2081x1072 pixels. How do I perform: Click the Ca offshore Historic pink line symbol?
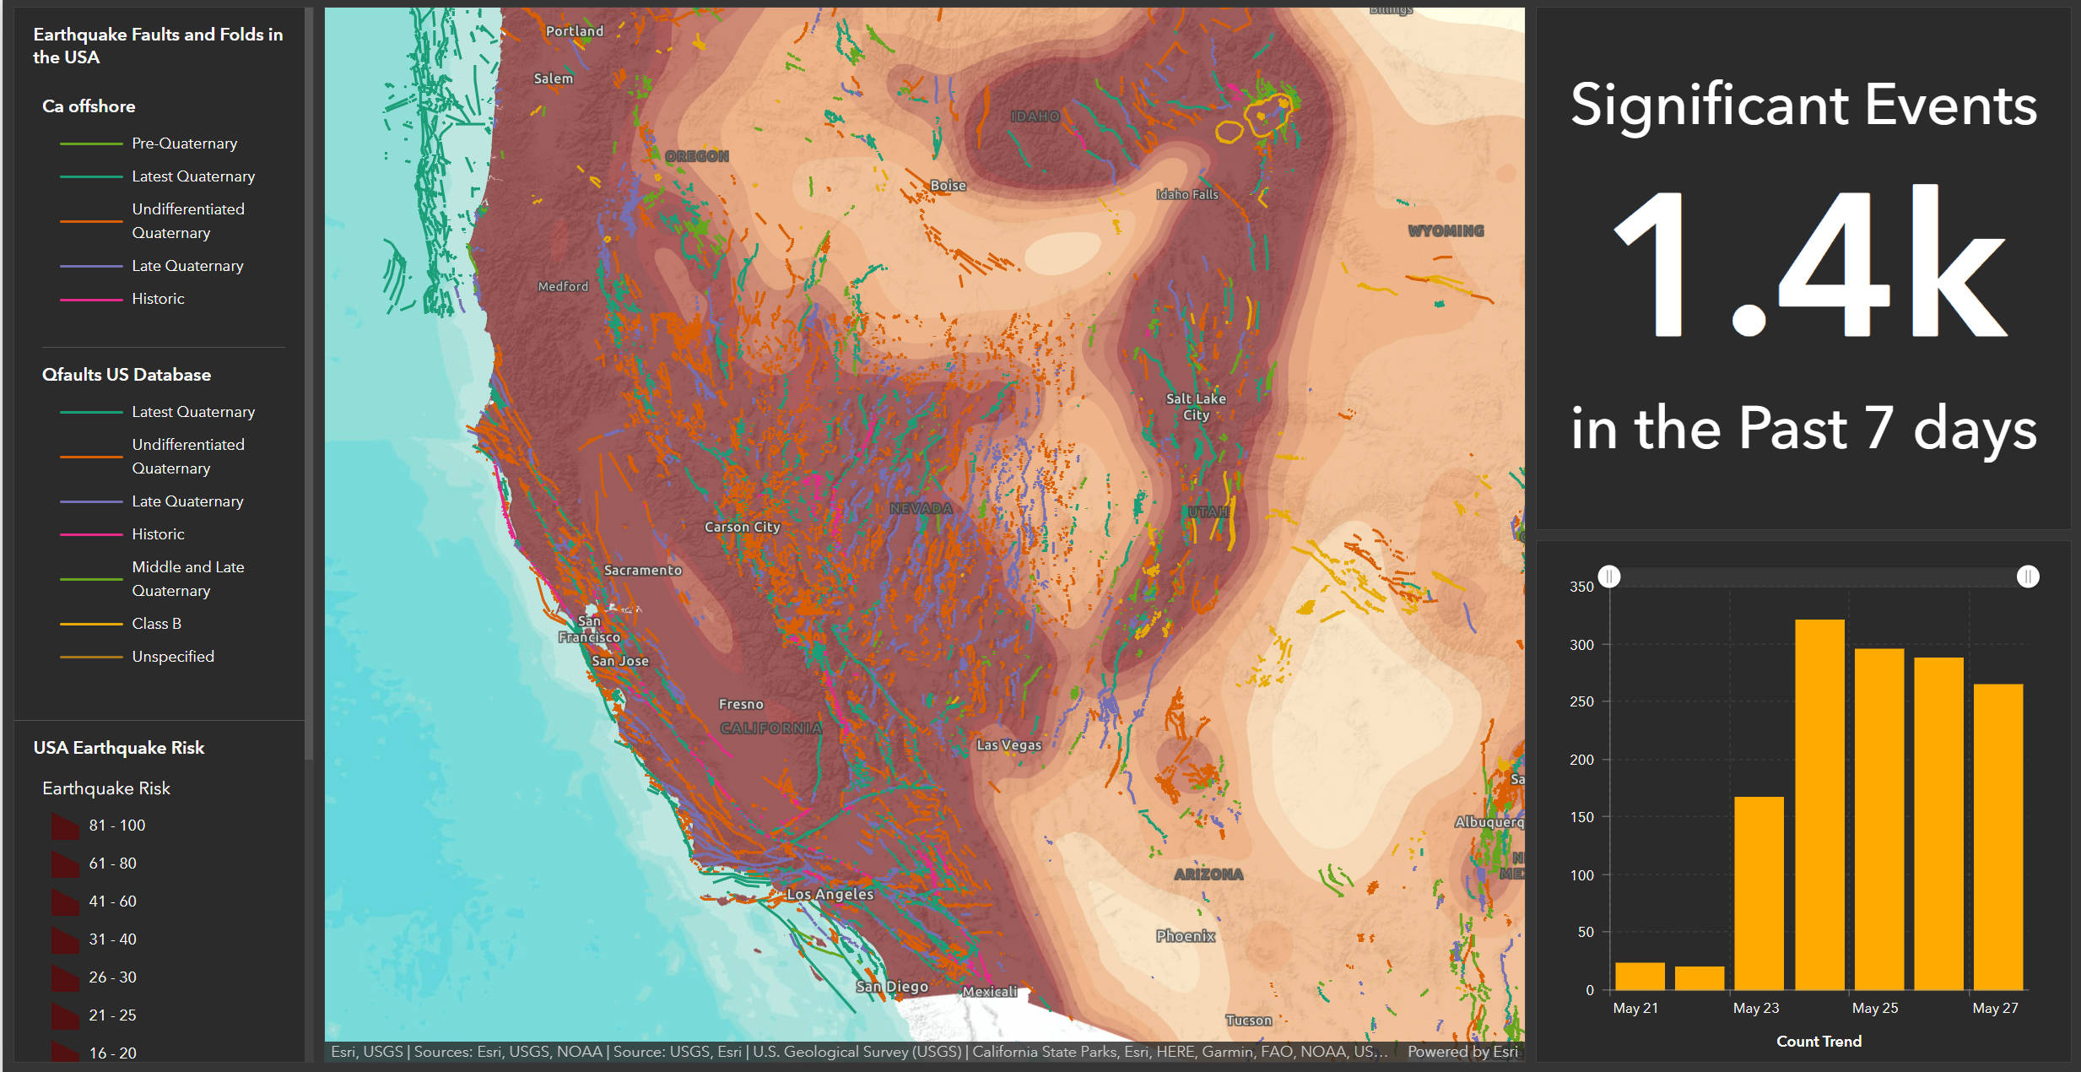pyautogui.click(x=91, y=300)
